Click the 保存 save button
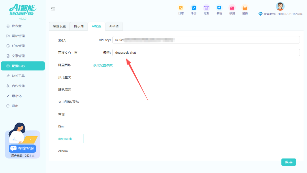Screen dimensions: 307x173 click(289, 162)
